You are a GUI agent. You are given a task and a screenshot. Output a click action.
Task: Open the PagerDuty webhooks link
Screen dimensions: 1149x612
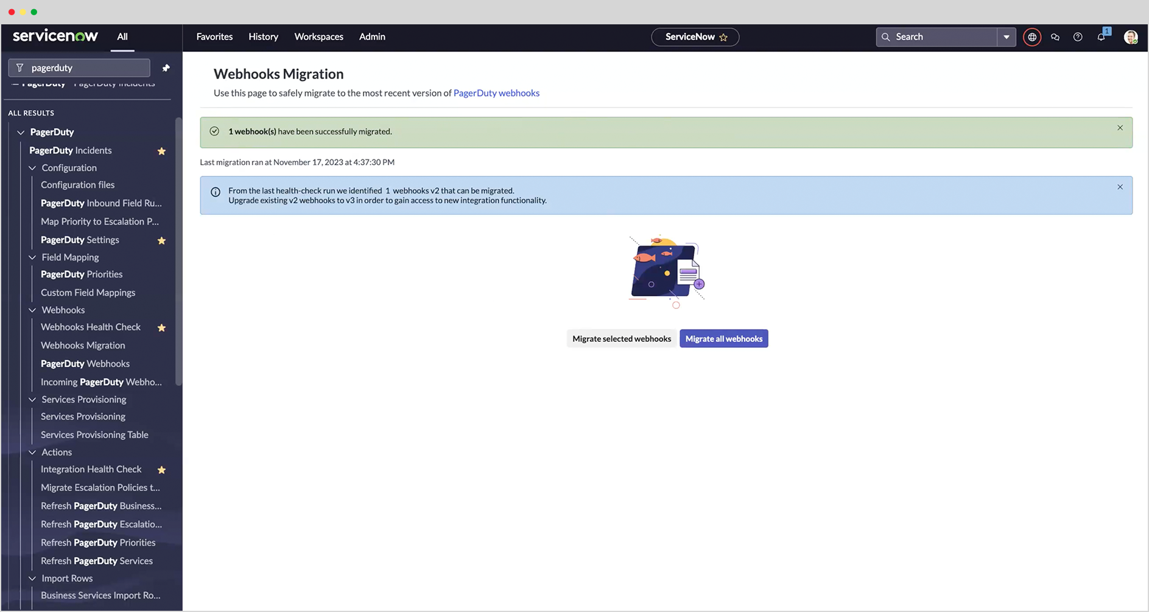[496, 92]
